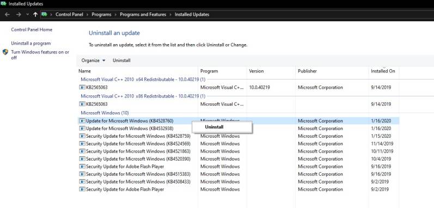Image resolution: width=434 pixels, height=208 pixels.
Task: Click the icon beside KB4508433 update
Action: [82, 182]
